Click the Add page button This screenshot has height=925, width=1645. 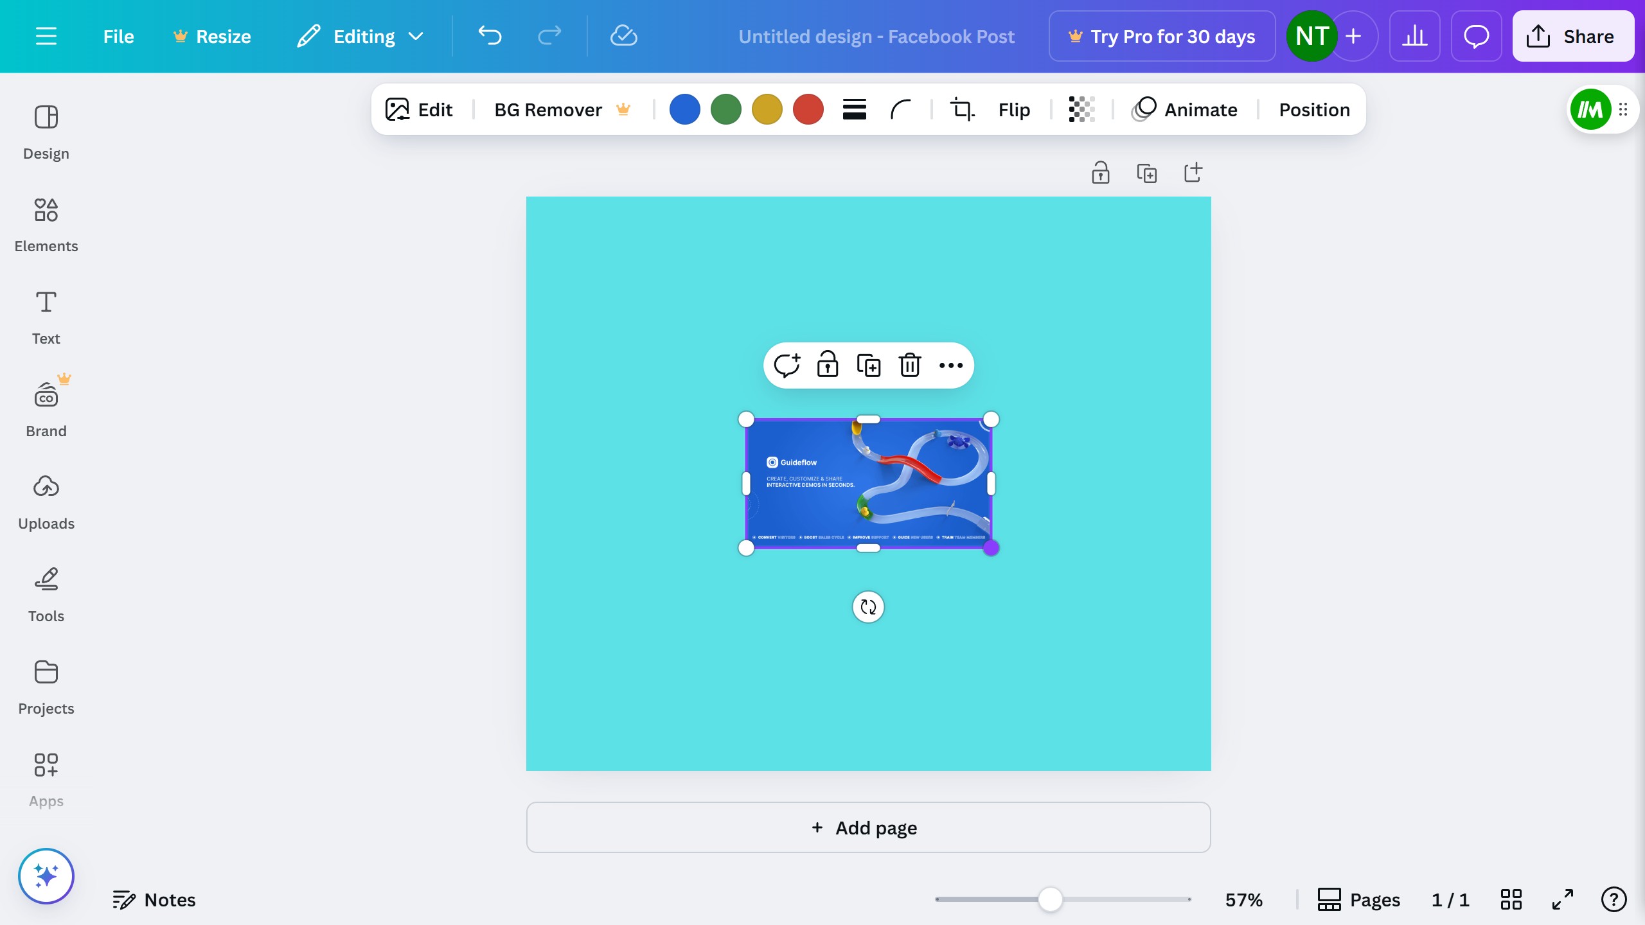[868, 827]
